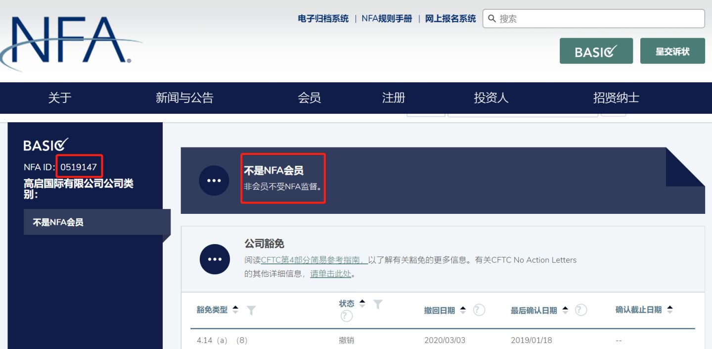712x349 pixels.
Task: Open the 新闻与公告 menu
Action: 184,98
